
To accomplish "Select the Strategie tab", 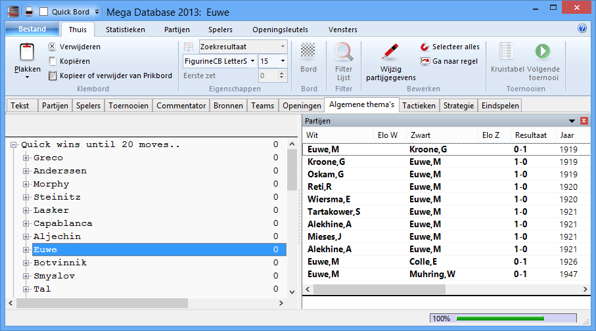I will (459, 106).
